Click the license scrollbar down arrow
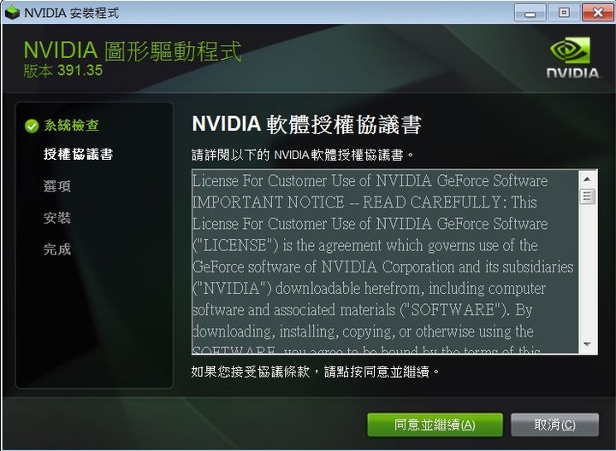The image size is (616, 451). pos(587,344)
